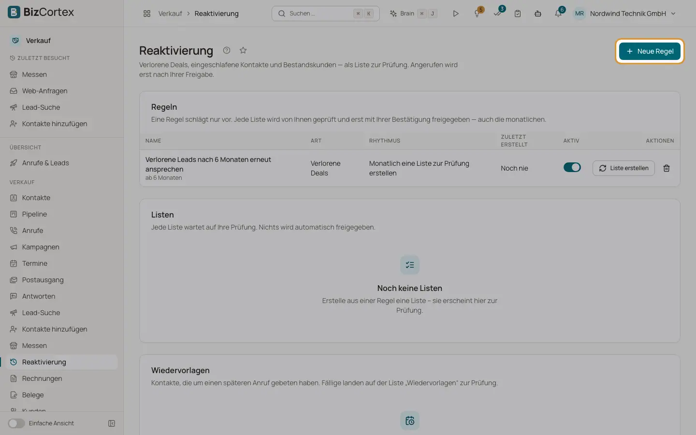Screen dimensions: 696x435
Task: Click the BizCortex logo
Action: click(x=41, y=12)
